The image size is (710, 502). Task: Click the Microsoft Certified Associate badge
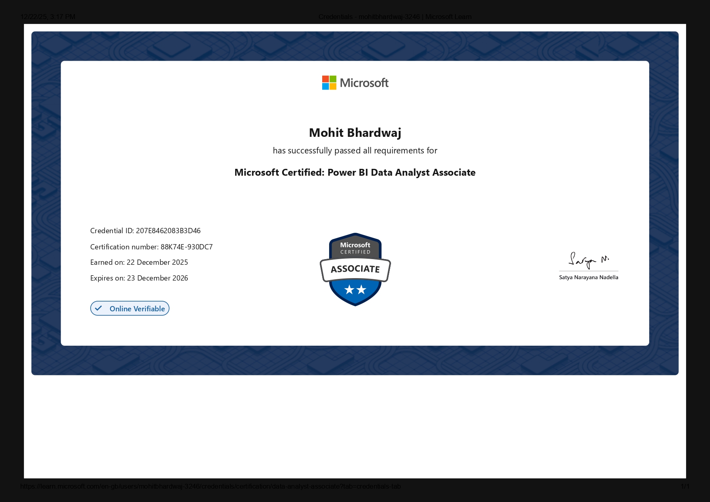(355, 269)
